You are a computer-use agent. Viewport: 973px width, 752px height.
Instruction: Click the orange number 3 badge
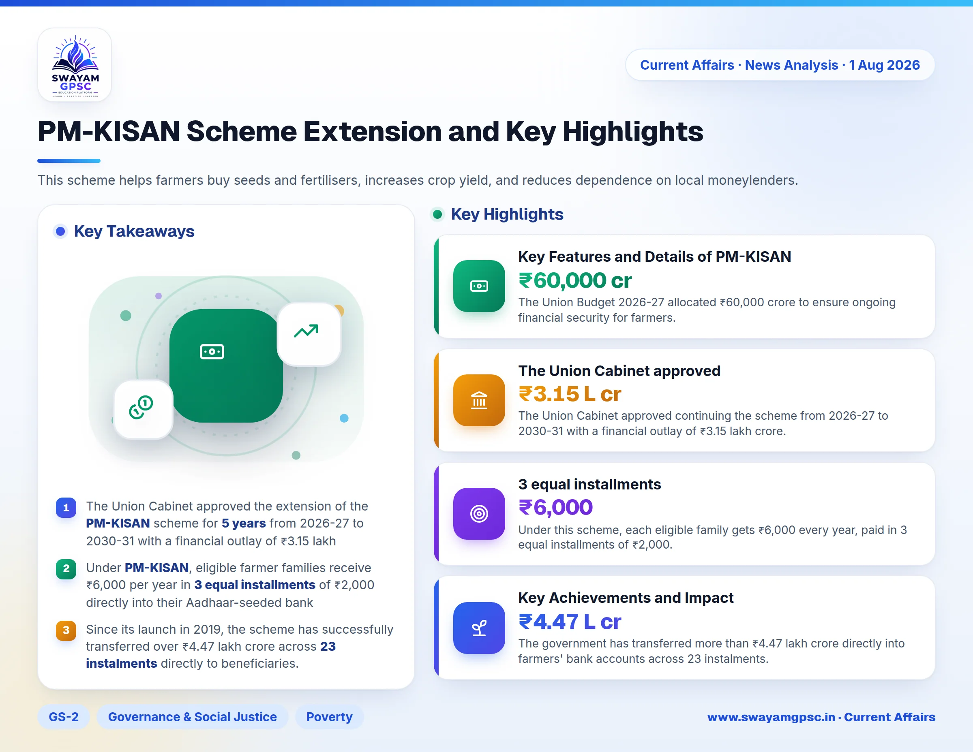tap(66, 630)
